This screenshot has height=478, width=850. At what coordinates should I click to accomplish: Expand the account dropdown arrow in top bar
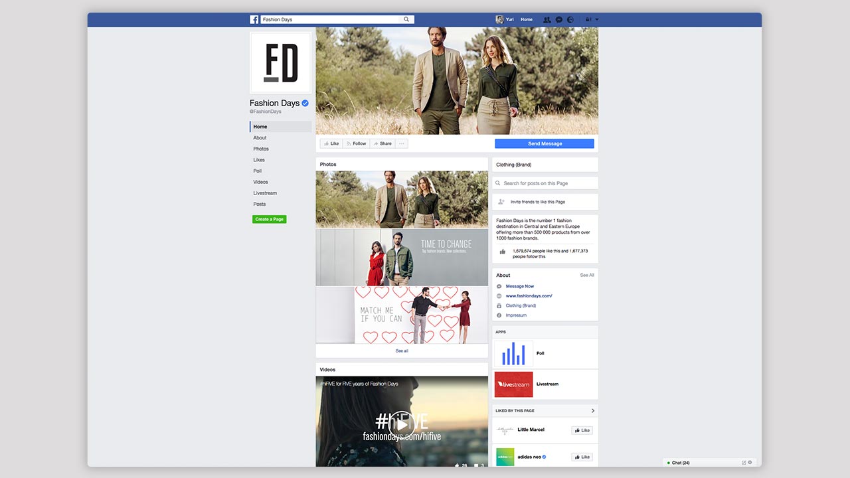(597, 20)
